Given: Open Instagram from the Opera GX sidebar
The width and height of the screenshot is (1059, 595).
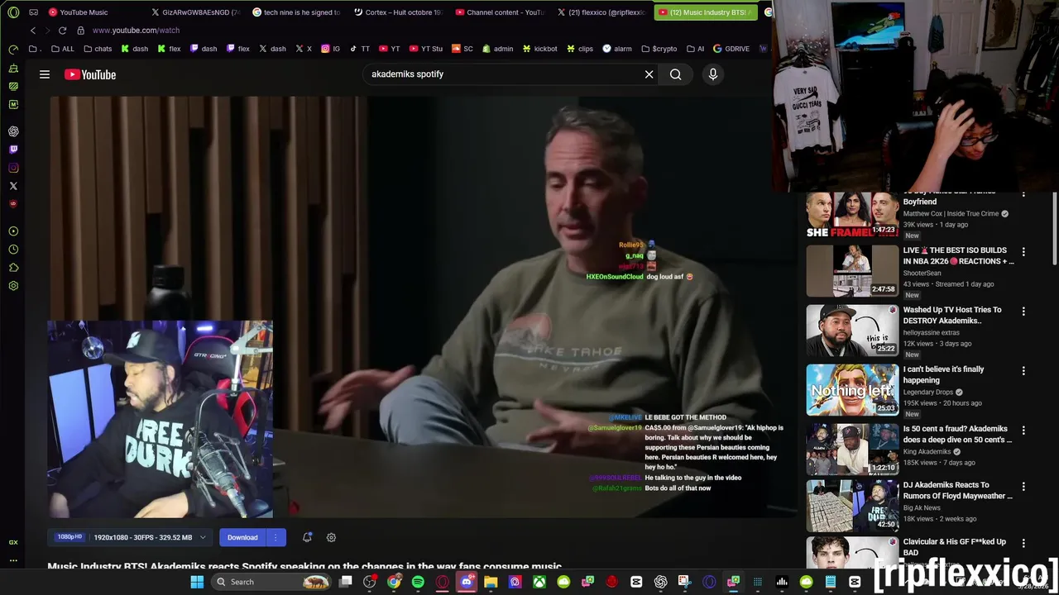Looking at the screenshot, I should (13, 168).
